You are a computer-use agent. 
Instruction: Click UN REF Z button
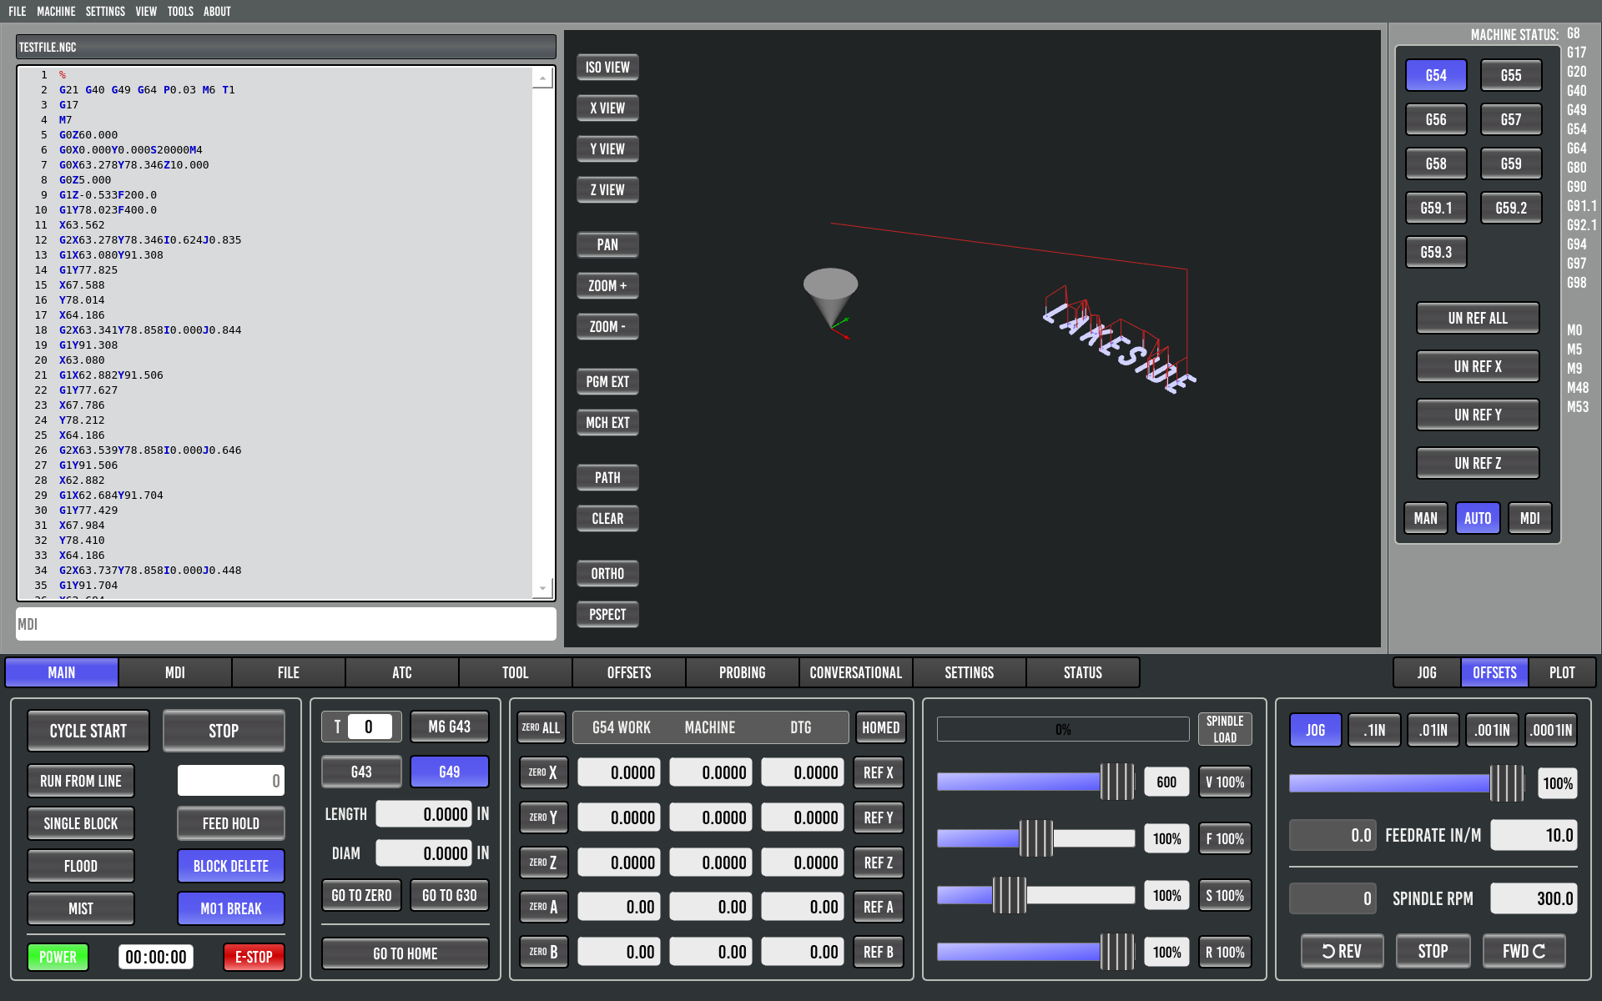tap(1478, 464)
